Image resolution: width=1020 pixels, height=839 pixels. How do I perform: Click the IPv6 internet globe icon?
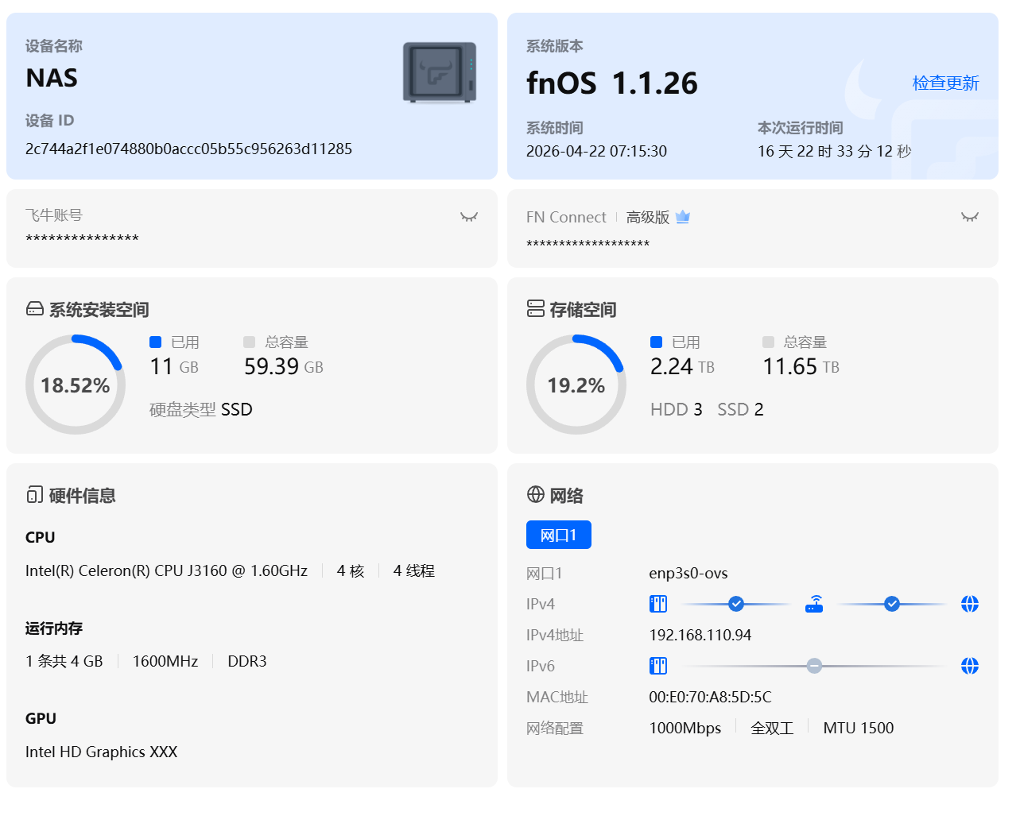[x=970, y=666]
